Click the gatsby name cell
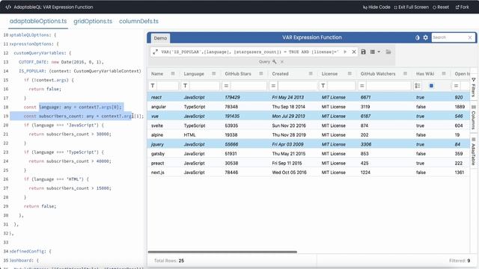This screenshot has height=269, width=479. click(158, 154)
